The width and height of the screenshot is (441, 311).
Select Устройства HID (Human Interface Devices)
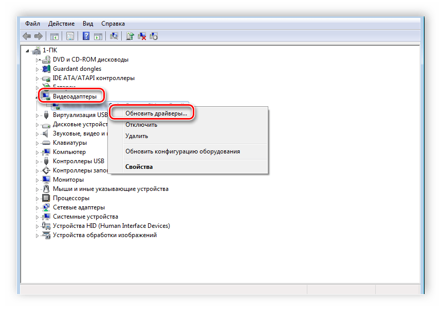pos(111,226)
